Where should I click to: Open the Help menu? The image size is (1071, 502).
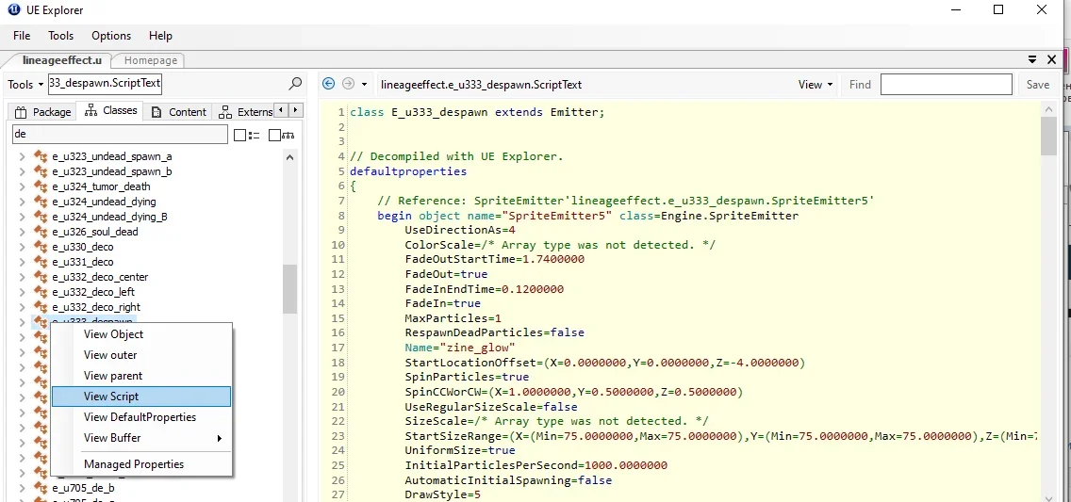(x=160, y=36)
